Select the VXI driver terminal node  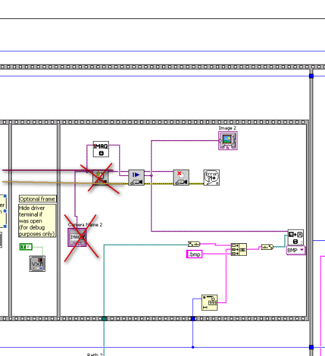point(37,263)
